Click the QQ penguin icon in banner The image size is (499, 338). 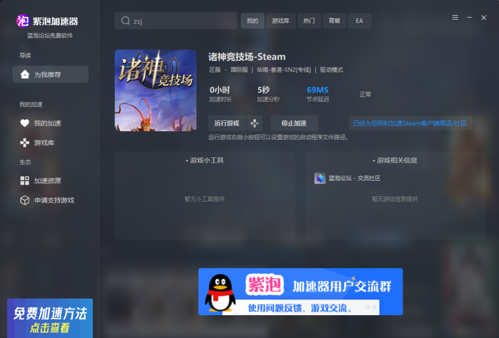coord(220,293)
